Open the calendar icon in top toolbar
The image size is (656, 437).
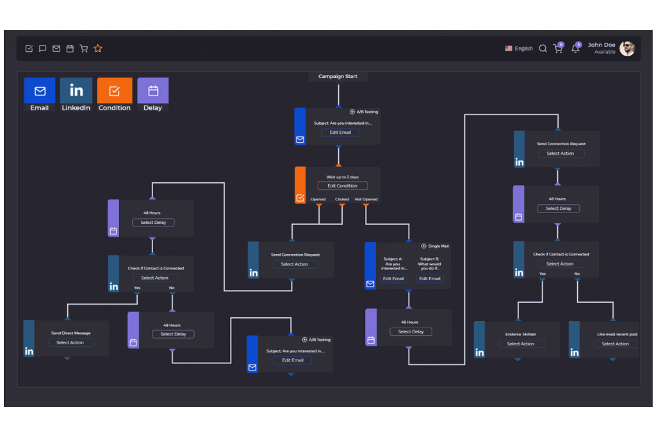tap(70, 49)
